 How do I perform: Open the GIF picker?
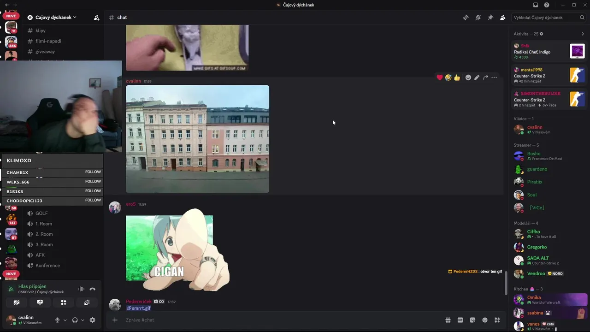point(460,320)
